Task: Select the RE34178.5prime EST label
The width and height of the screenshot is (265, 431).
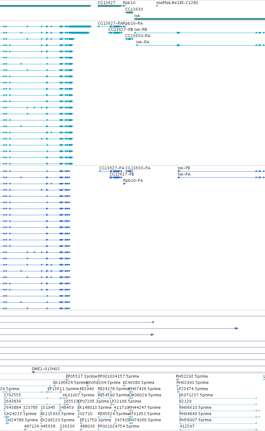Action: [x=113, y=389]
